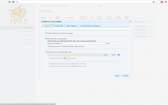Click the Move Down button
168x105 pixels.
click(143, 22)
